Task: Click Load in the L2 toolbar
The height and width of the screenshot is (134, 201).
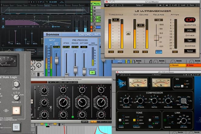Action: point(183,5)
